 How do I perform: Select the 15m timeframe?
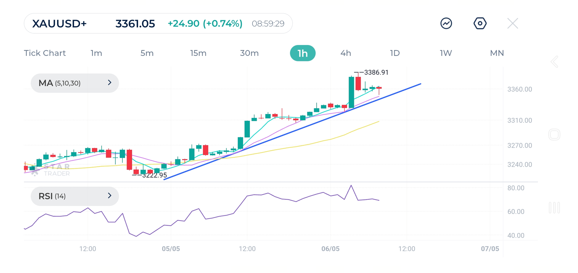pyautogui.click(x=198, y=53)
